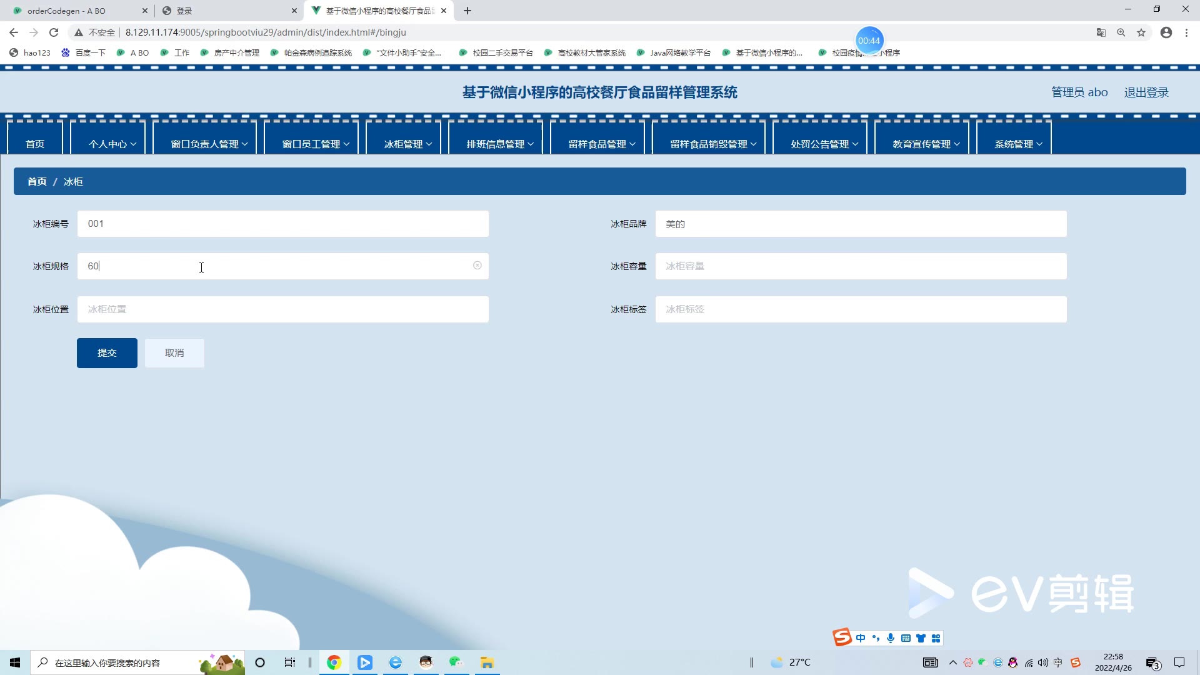Click 取消 to cancel the form
Image resolution: width=1200 pixels, height=675 pixels.
[x=174, y=353]
